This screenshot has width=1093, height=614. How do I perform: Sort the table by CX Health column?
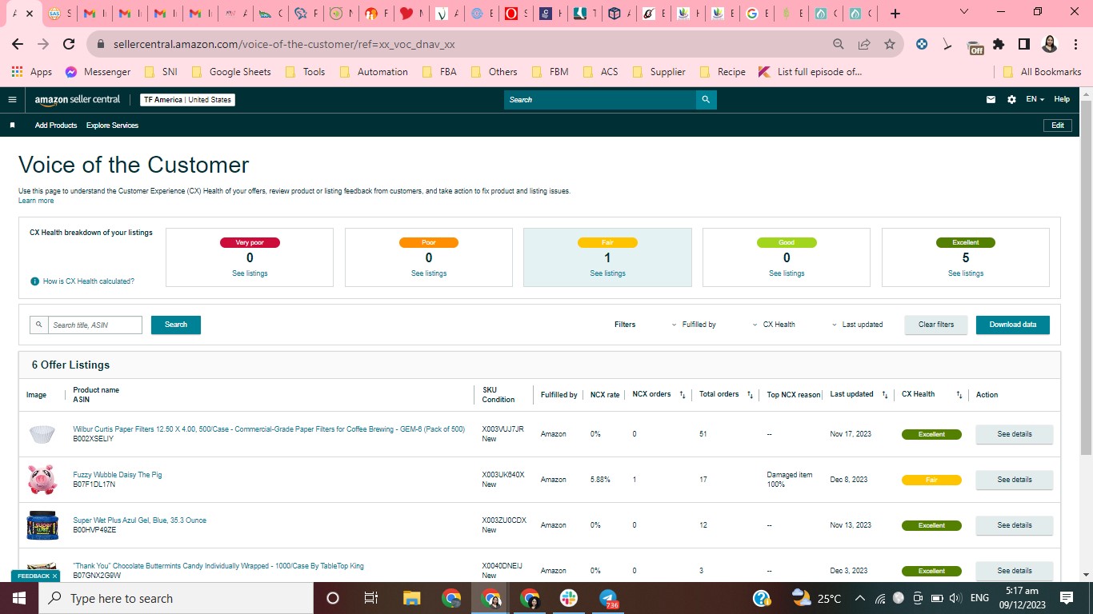[959, 395]
